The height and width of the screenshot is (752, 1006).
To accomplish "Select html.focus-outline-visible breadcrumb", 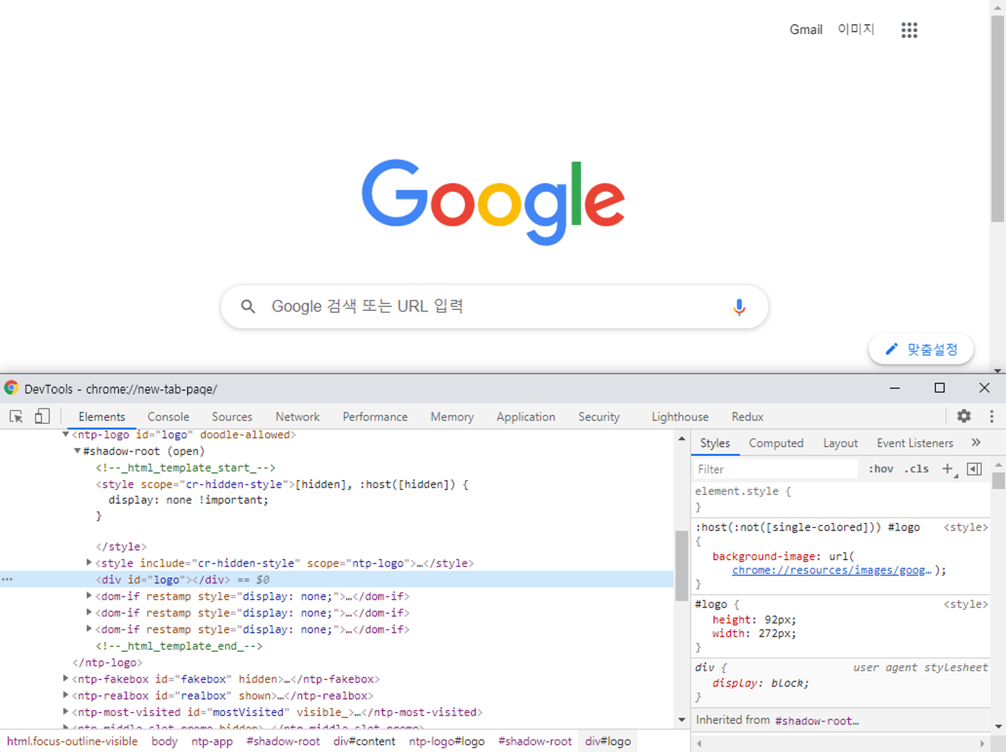I will click(72, 741).
